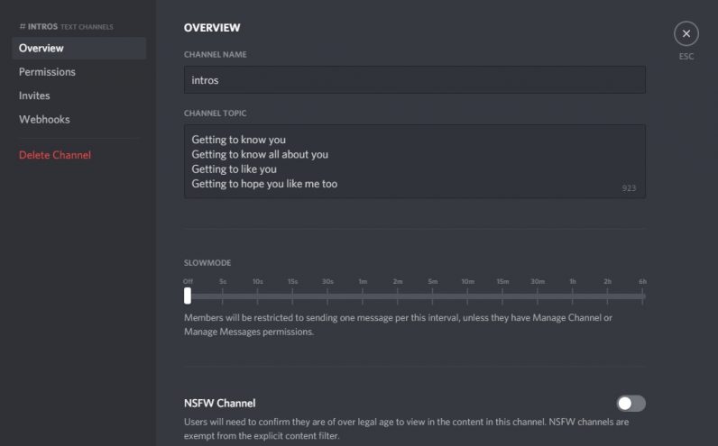Go to the Webhooks section
This screenshot has height=446, width=718.
pyautogui.click(x=44, y=119)
